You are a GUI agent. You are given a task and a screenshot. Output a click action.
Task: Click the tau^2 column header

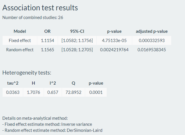(13, 83)
